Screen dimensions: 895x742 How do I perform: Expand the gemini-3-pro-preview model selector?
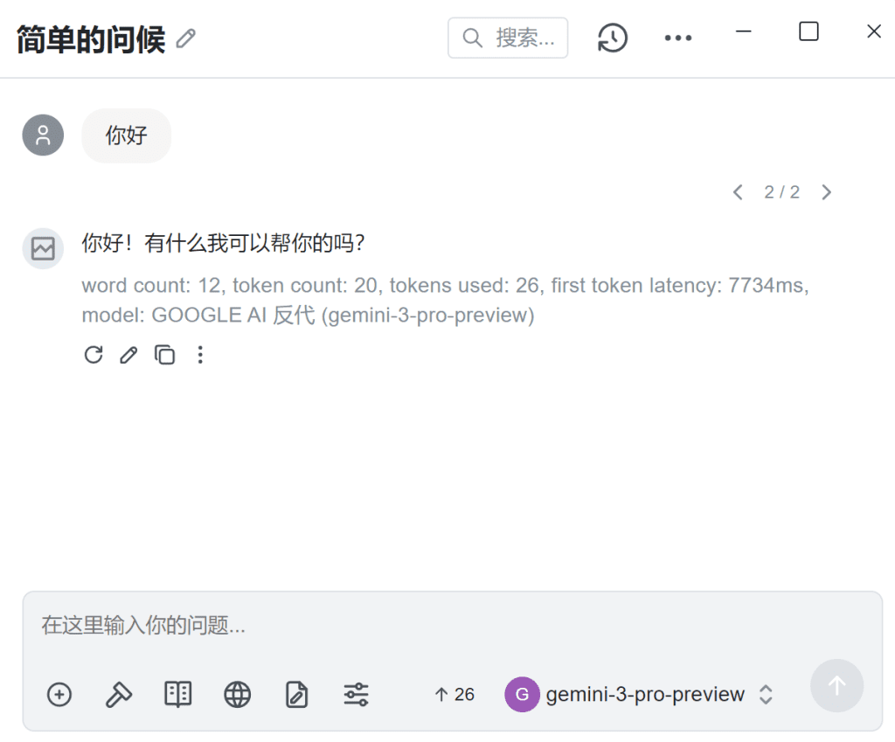[x=640, y=695]
